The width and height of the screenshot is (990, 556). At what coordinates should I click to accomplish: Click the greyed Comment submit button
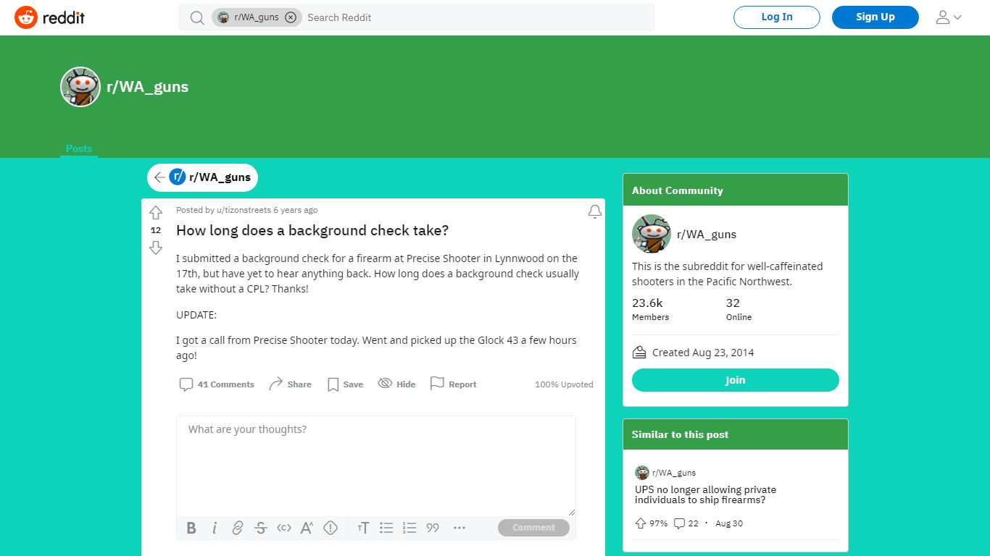pos(533,528)
